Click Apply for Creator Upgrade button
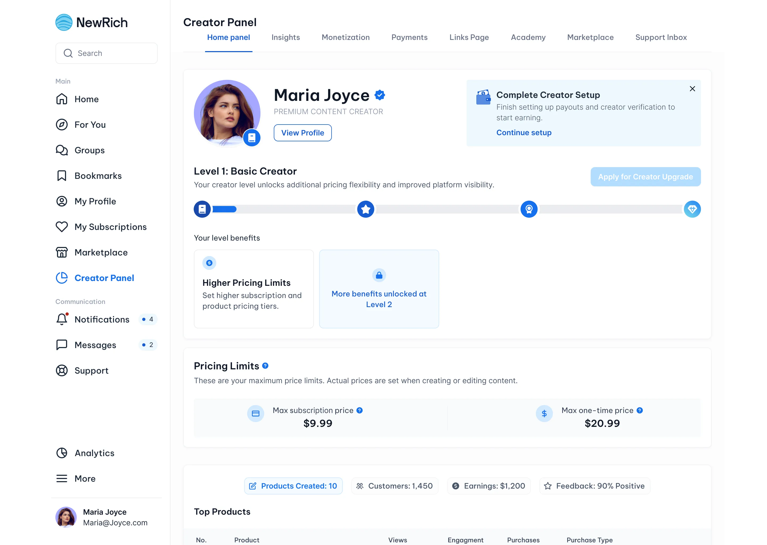Viewport: 767px width, 545px height. [x=646, y=176]
